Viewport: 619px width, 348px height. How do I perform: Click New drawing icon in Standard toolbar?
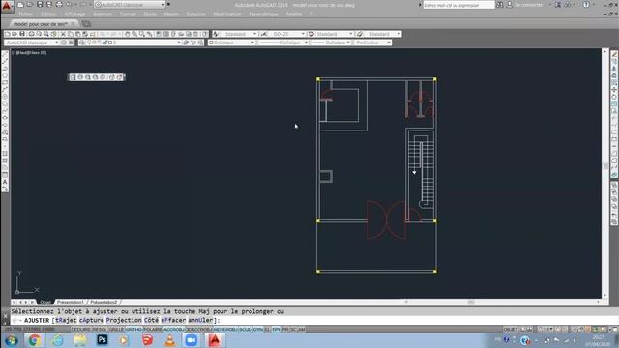[x=8, y=34]
